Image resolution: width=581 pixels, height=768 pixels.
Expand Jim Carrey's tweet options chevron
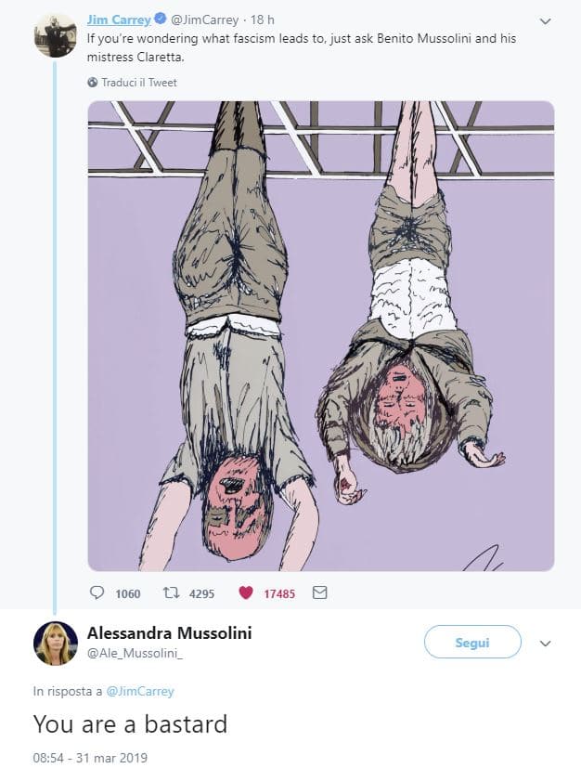545,20
